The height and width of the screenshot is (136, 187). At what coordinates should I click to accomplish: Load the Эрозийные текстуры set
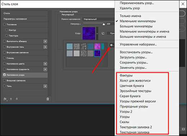click(x=136, y=91)
